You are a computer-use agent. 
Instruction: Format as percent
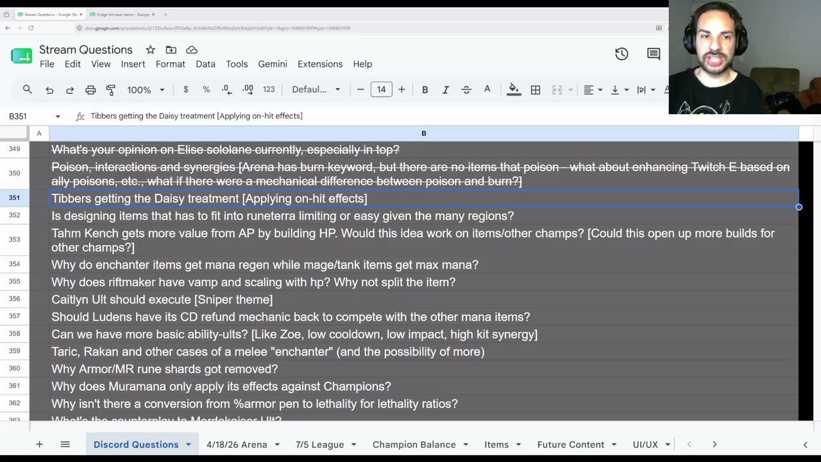[x=207, y=90]
